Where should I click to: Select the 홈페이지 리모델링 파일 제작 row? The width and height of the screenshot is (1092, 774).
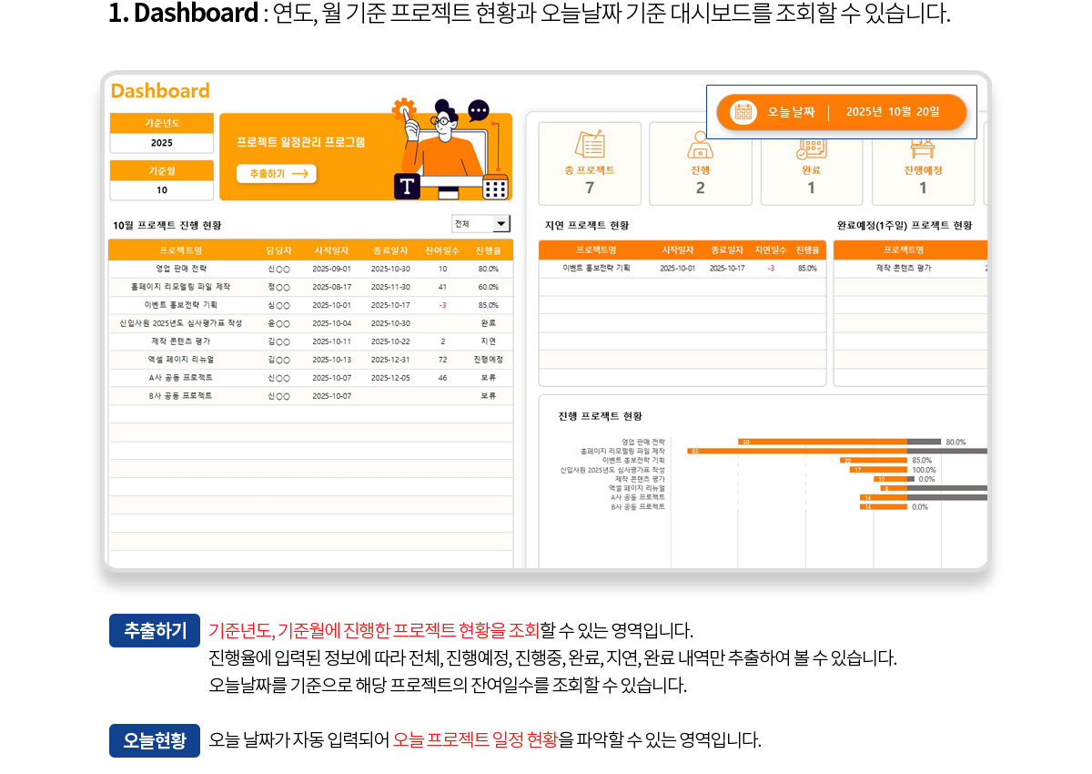point(310,287)
